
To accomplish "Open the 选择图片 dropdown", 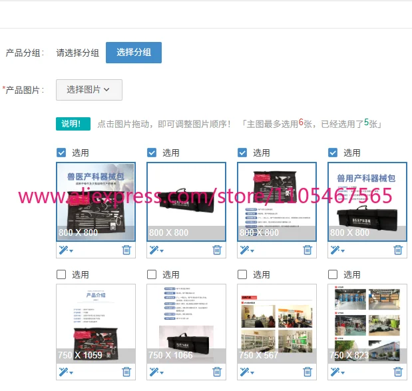I will [x=89, y=90].
